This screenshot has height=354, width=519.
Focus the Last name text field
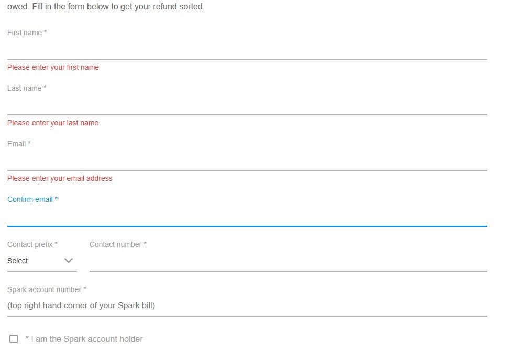click(247, 105)
